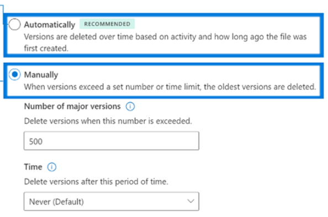The image size is (328, 217).
Task: Open the Never (Default) time dropdown
Action: click(x=112, y=202)
